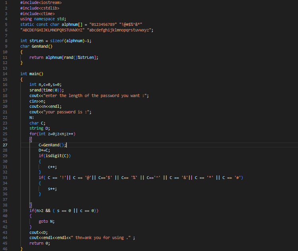The width and height of the screenshot is (298, 251).
Task: Click 'return 0;' on line 45
Action: coord(40,243)
